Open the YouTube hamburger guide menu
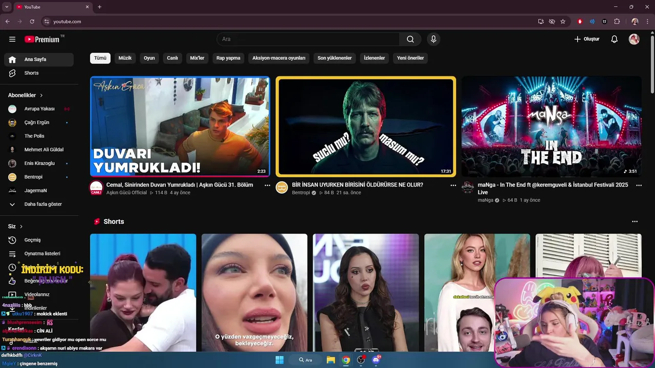 point(12,39)
